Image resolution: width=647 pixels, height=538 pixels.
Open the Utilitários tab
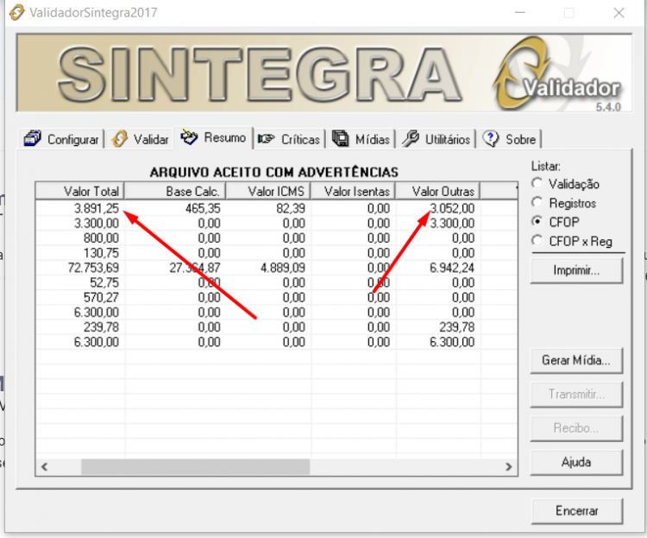[437, 139]
